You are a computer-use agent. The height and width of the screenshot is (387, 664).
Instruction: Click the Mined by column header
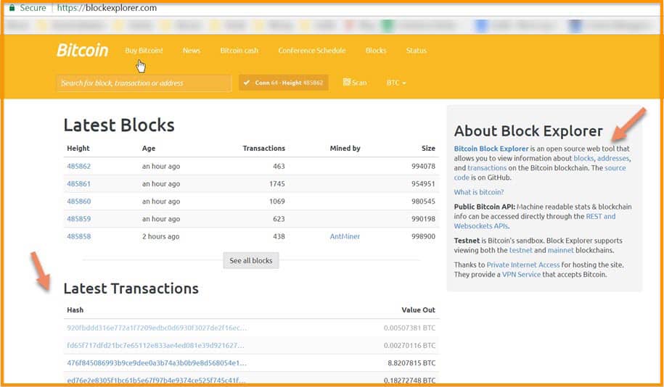tap(345, 148)
